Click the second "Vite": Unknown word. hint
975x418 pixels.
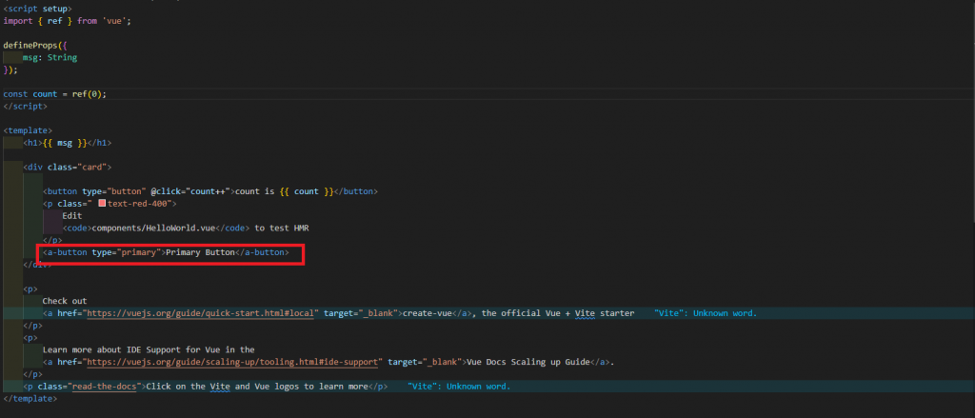[459, 387]
